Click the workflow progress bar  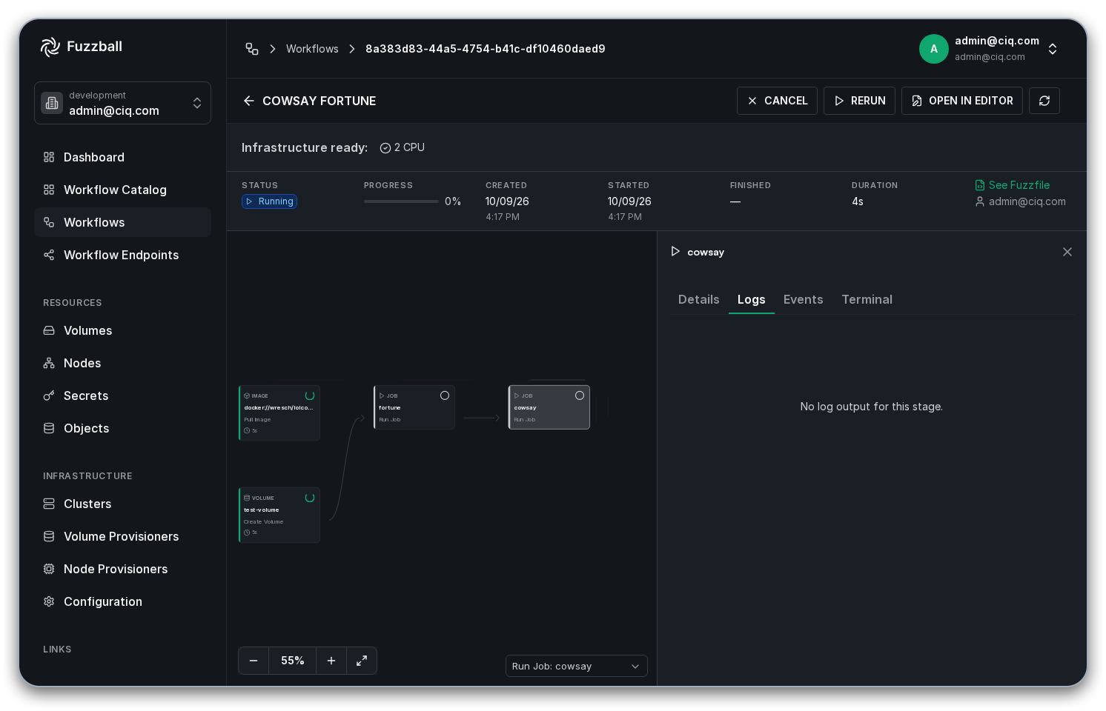tap(401, 201)
